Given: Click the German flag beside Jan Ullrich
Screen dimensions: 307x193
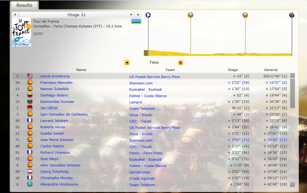Looking at the screenshot, I should (x=30, y=108).
